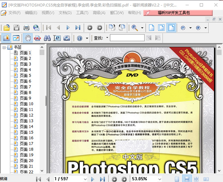
Task: Select the snapshot camera tool
Action: click(x=67, y=38)
